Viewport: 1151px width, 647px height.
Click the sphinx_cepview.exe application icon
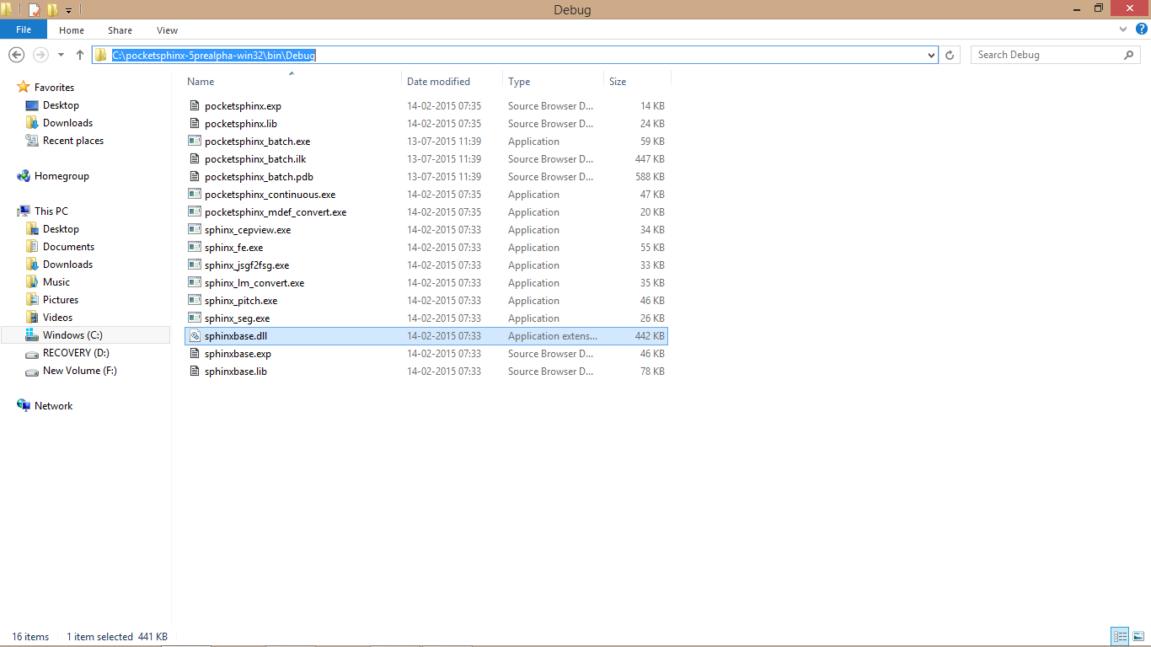(195, 230)
